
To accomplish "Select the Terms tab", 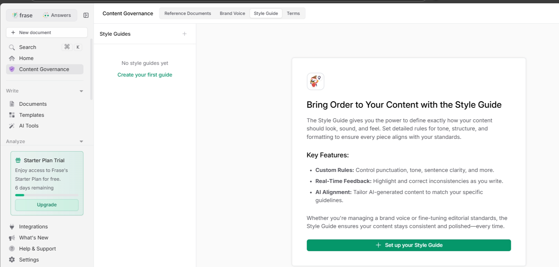I will tap(293, 13).
